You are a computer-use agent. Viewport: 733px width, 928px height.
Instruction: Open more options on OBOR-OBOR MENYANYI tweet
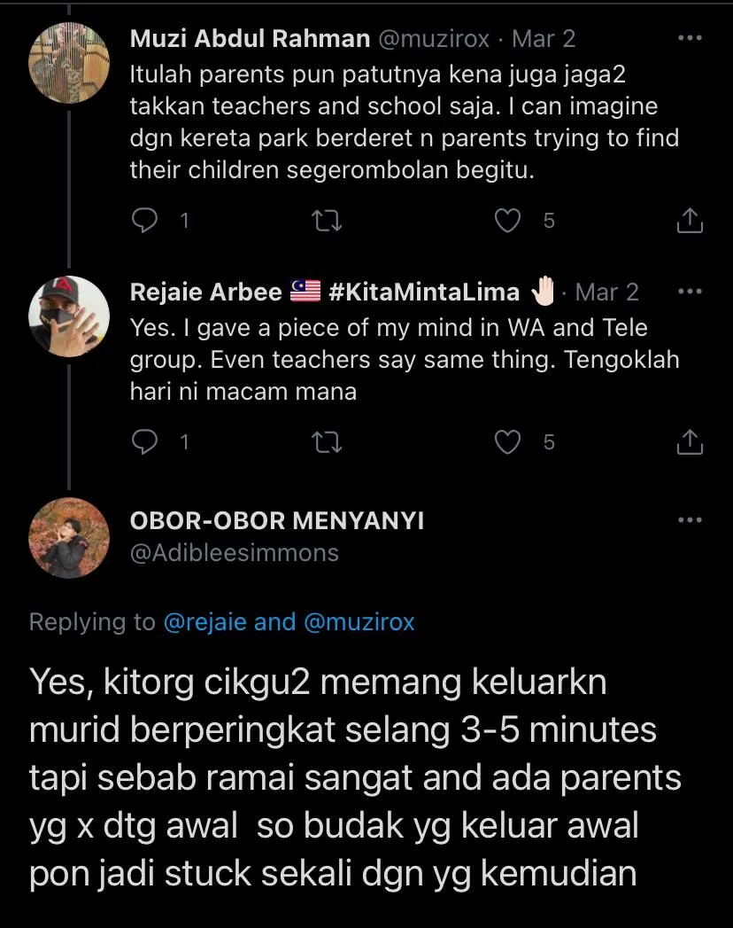point(689,520)
